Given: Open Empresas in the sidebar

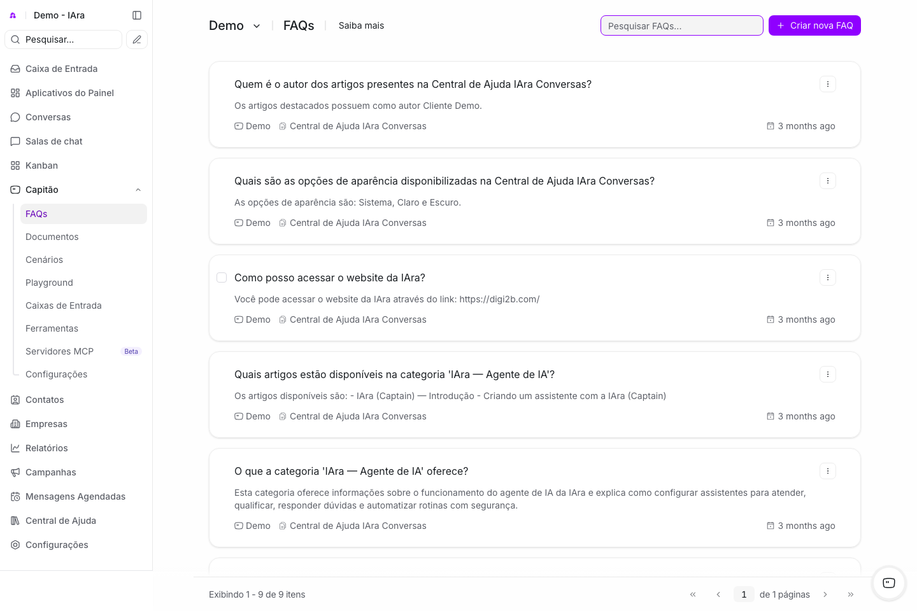Looking at the screenshot, I should coord(76,424).
